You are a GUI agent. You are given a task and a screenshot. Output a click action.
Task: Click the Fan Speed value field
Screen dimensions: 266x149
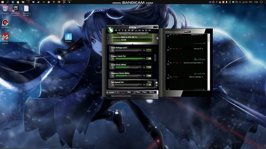pos(149,84)
